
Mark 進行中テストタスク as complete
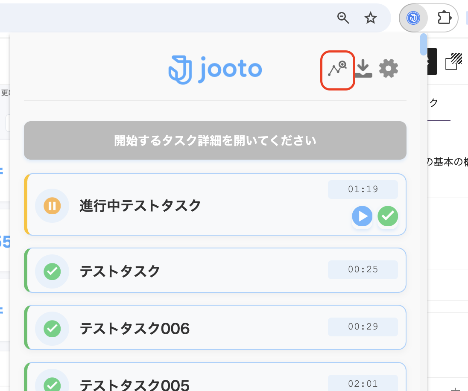[x=388, y=216]
